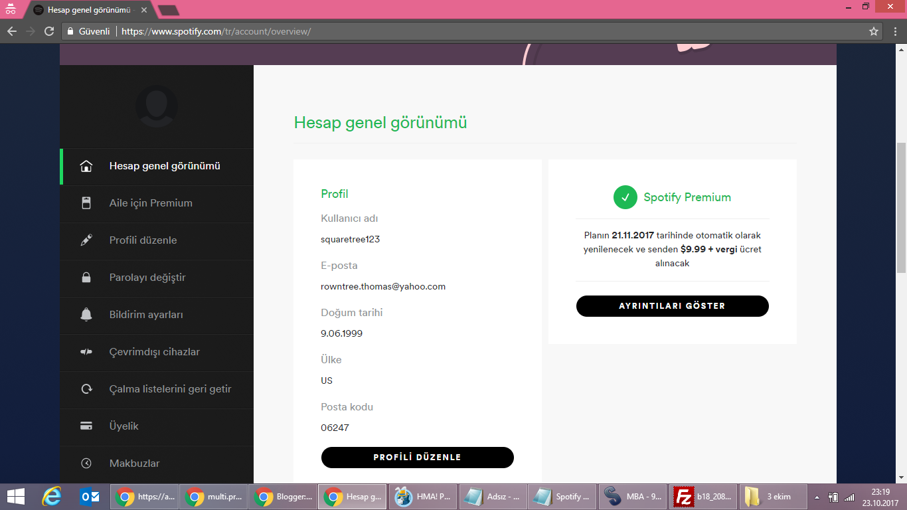Open a new browser tab
Image resolution: width=907 pixels, height=510 pixels.
pyautogui.click(x=169, y=10)
